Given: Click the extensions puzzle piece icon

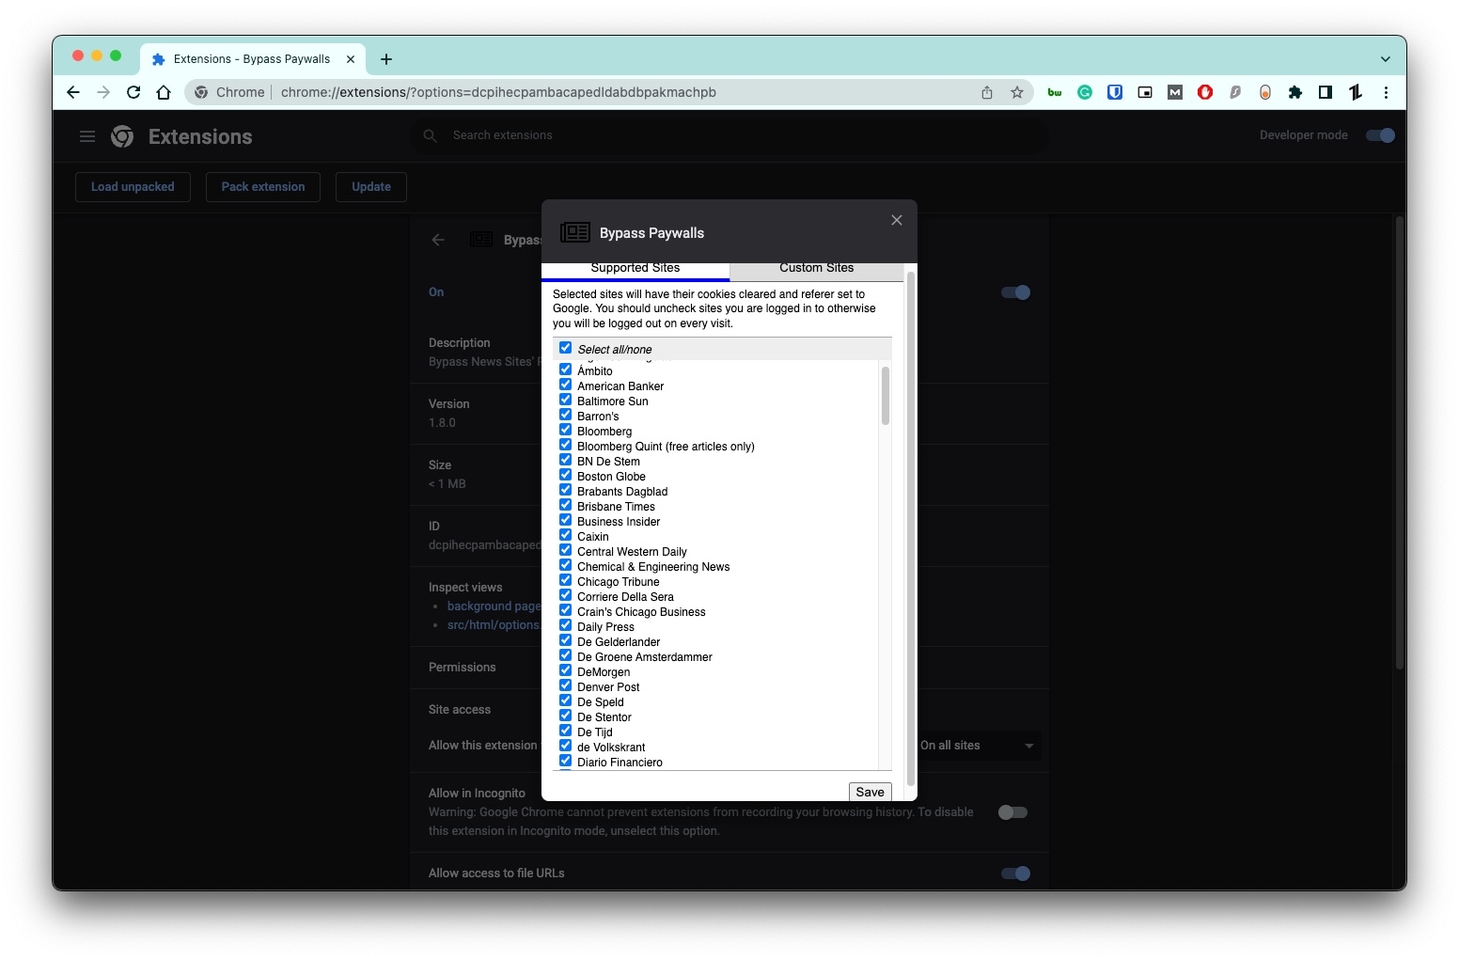Looking at the screenshot, I should (1295, 92).
